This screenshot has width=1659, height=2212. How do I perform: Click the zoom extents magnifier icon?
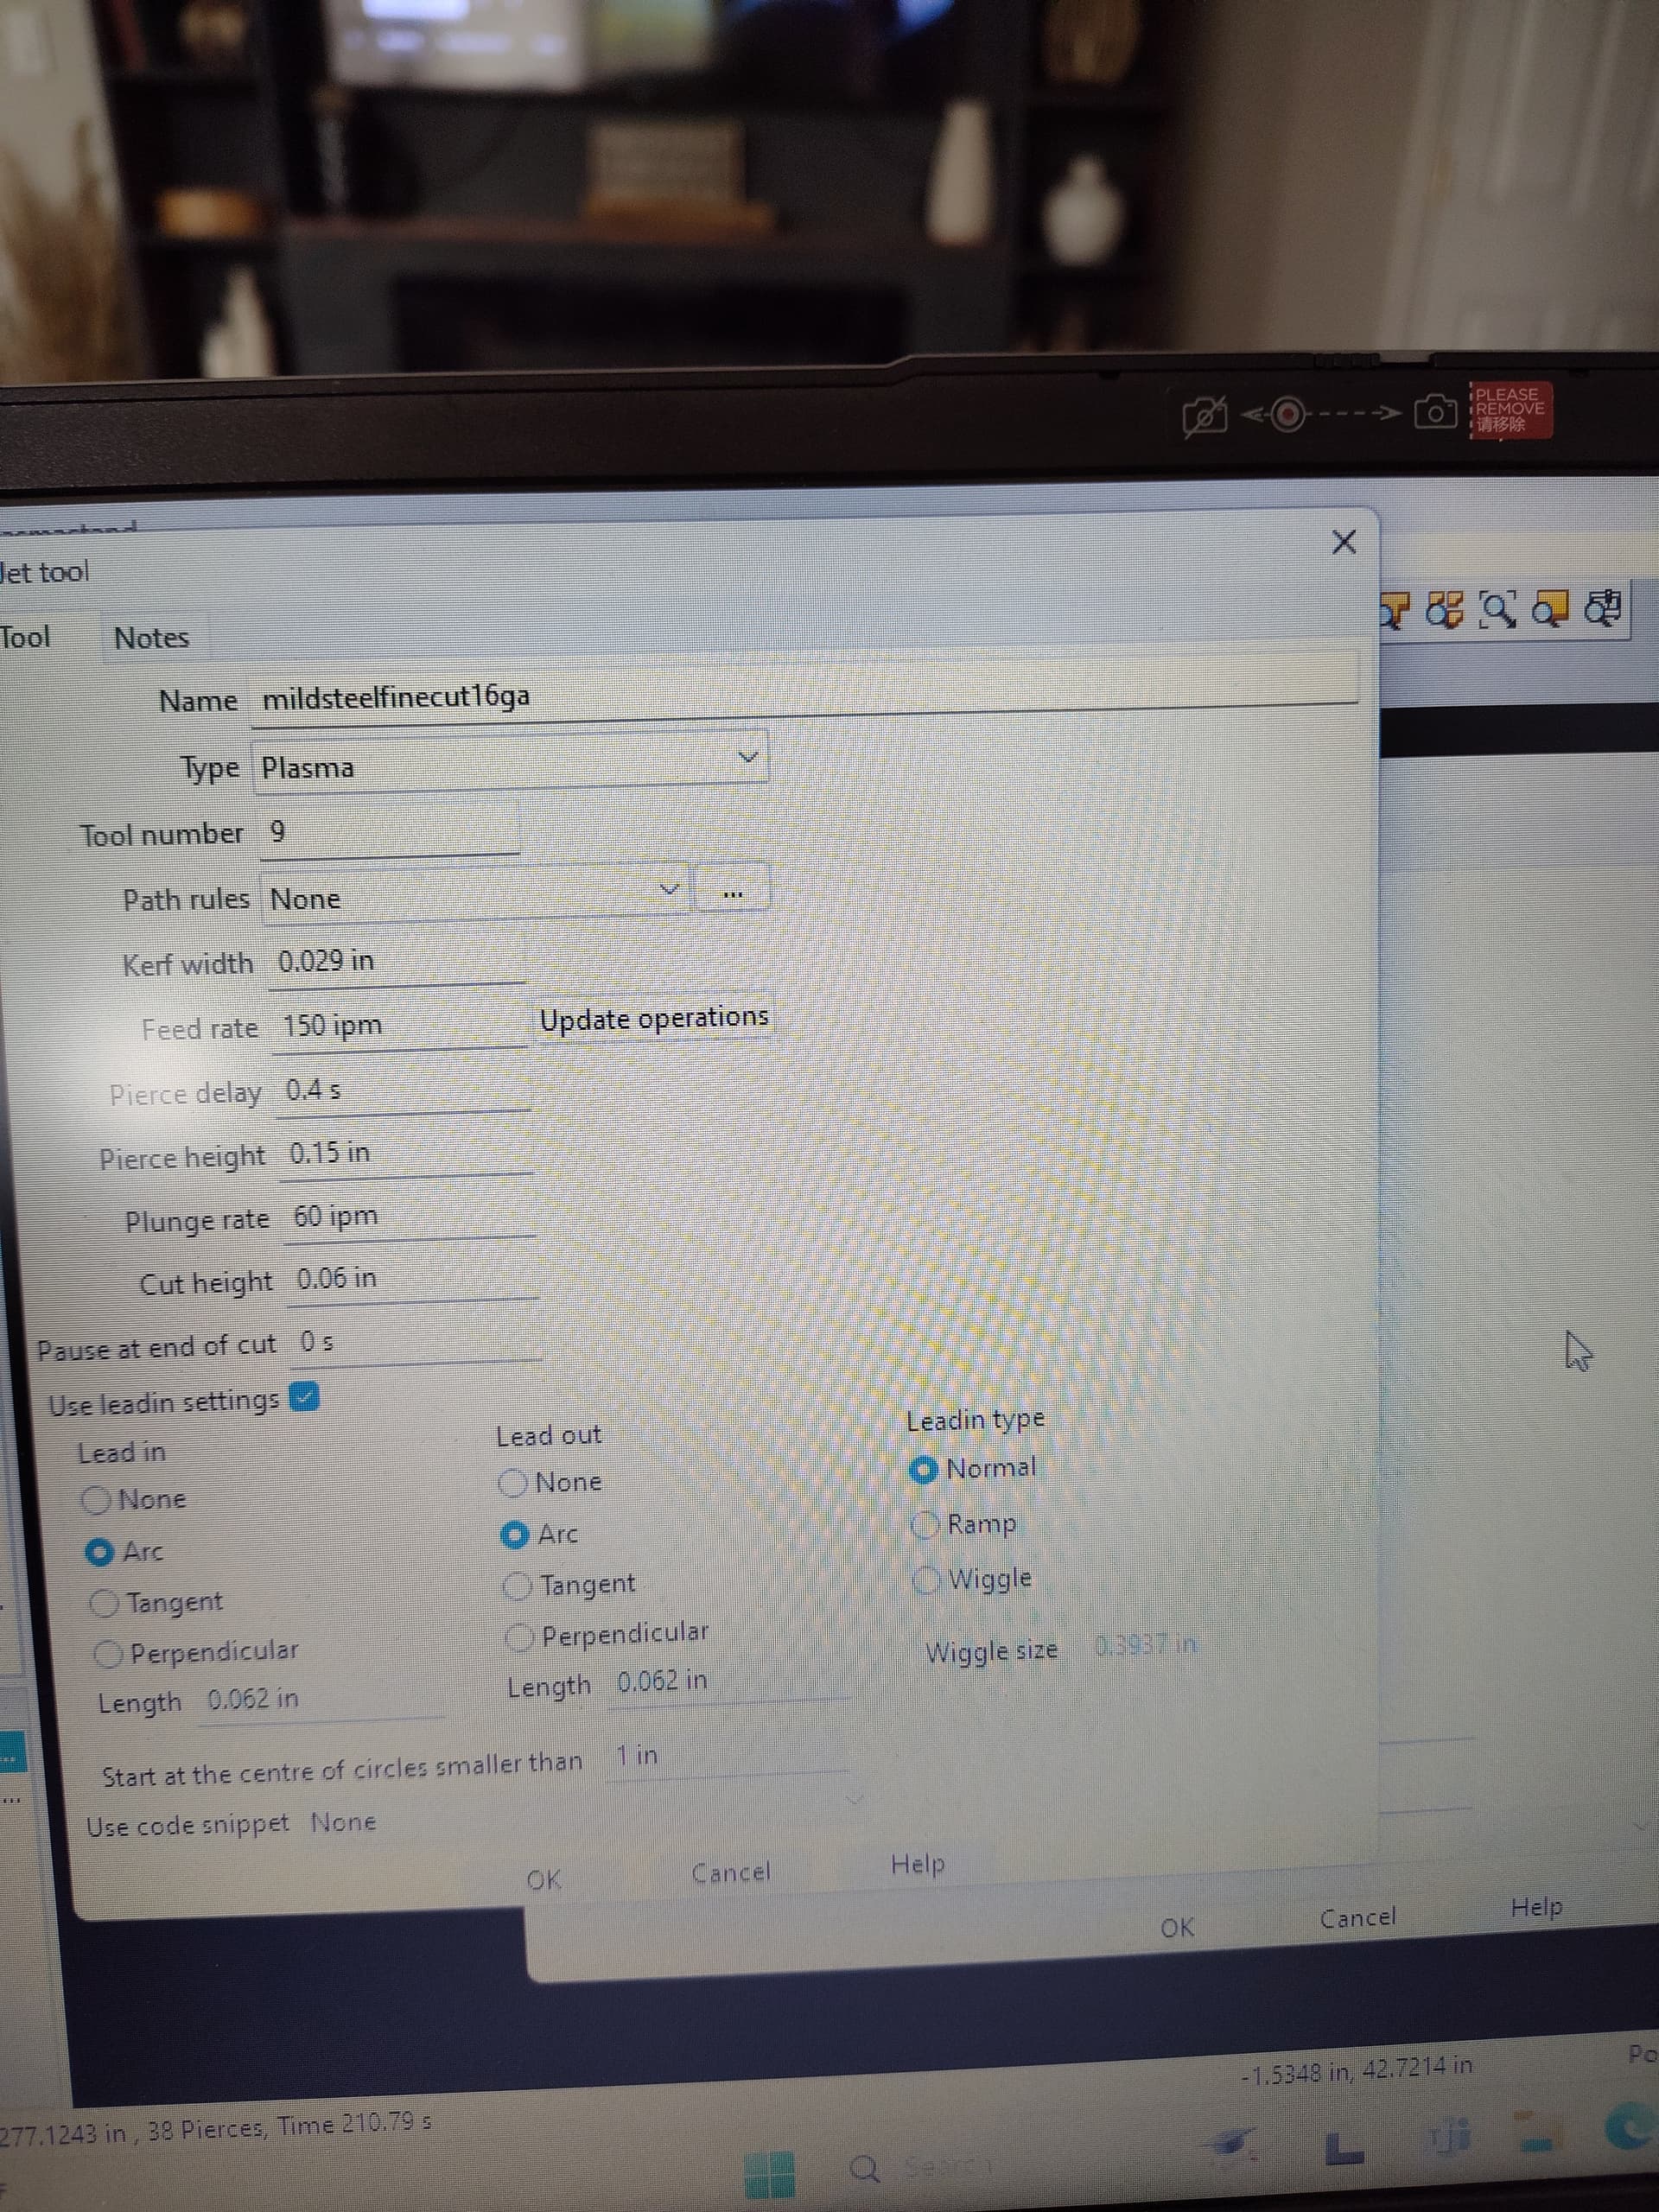1498,610
